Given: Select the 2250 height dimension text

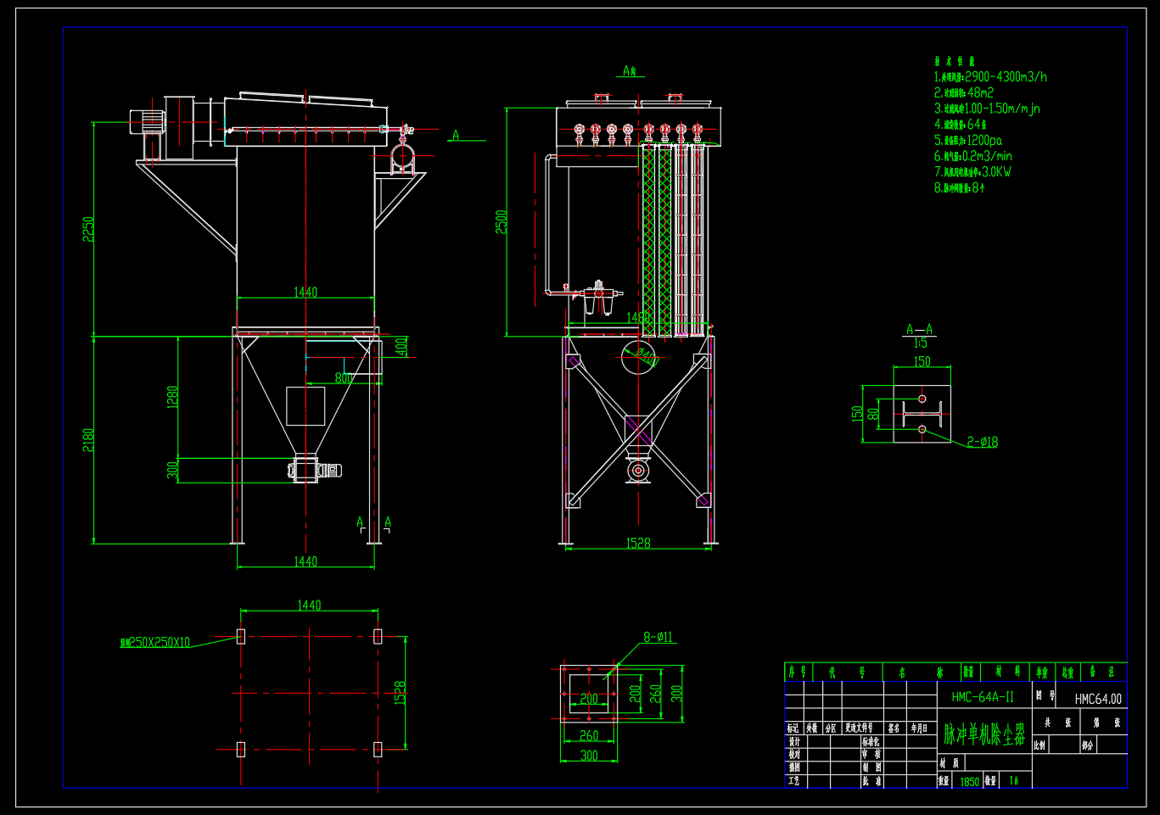Looking at the screenshot, I should click(x=88, y=229).
